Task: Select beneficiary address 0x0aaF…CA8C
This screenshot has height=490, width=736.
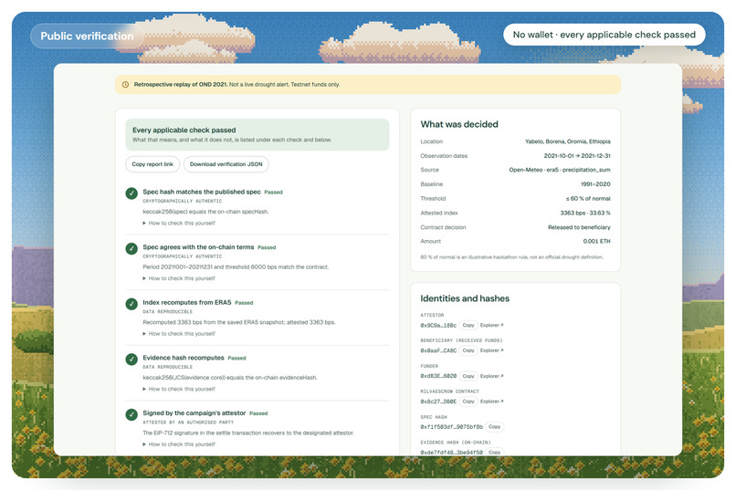Action: (x=438, y=350)
